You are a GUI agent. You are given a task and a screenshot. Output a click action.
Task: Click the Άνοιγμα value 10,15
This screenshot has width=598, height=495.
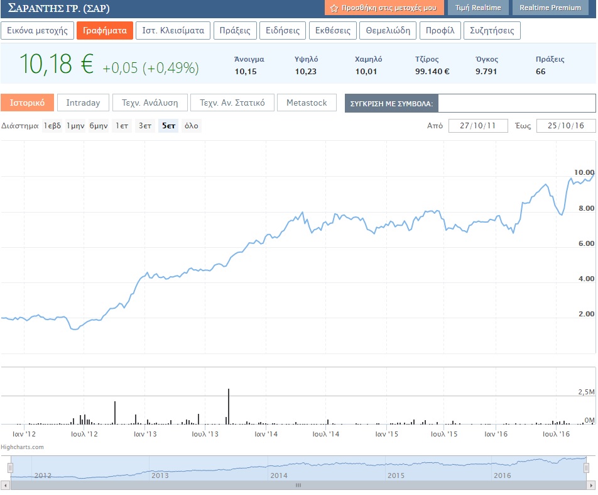tap(246, 72)
